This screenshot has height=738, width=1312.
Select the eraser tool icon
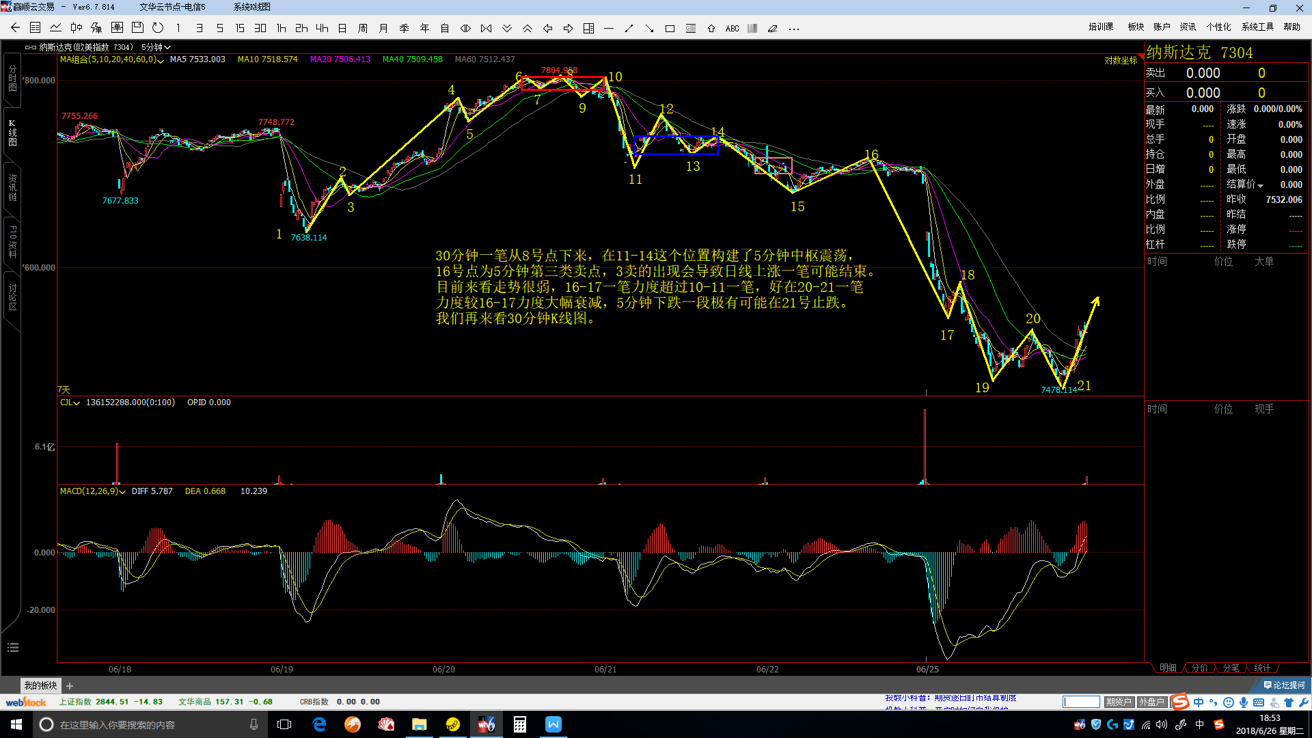tap(773, 29)
